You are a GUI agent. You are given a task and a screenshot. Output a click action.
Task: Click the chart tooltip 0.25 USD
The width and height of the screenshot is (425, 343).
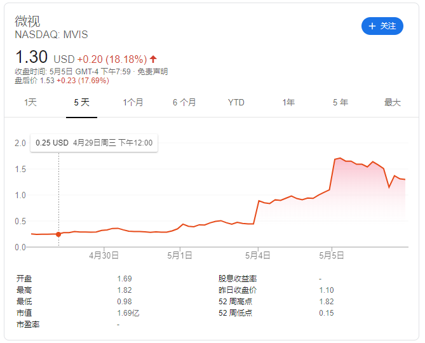tap(94, 143)
